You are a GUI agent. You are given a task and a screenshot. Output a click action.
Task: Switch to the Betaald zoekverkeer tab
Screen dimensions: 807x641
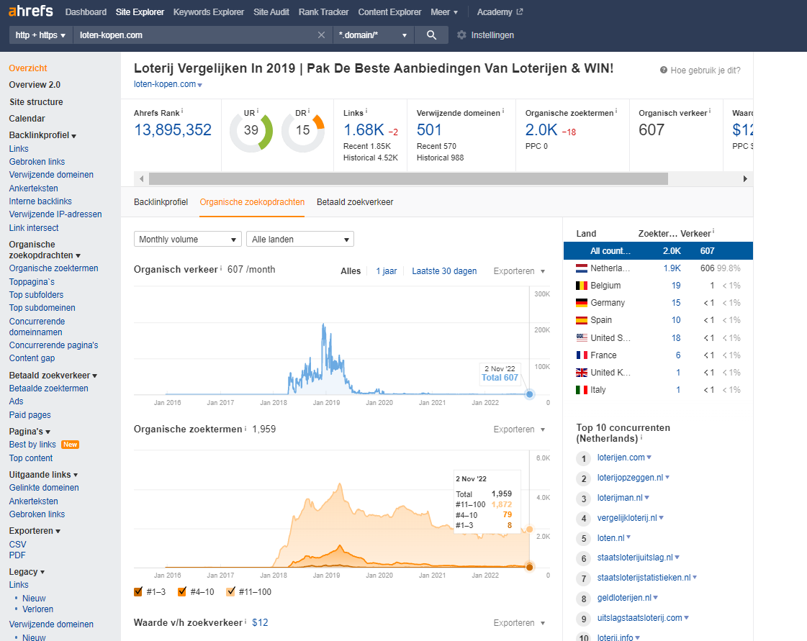[x=355, y=202]
